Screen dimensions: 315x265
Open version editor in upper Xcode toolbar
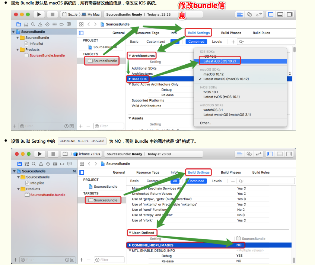[x=259, y=14]
